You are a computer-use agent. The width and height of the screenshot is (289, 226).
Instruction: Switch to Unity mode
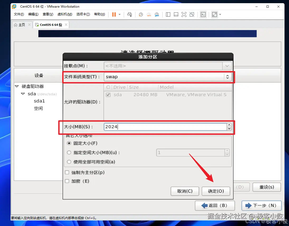coord(192,14)
